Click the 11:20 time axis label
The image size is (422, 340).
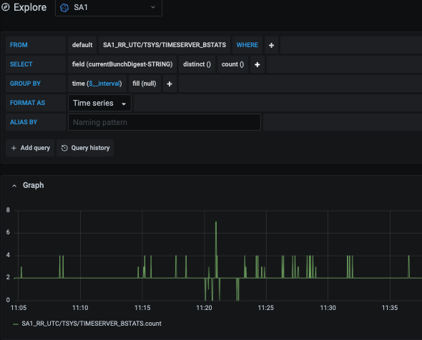205,308
